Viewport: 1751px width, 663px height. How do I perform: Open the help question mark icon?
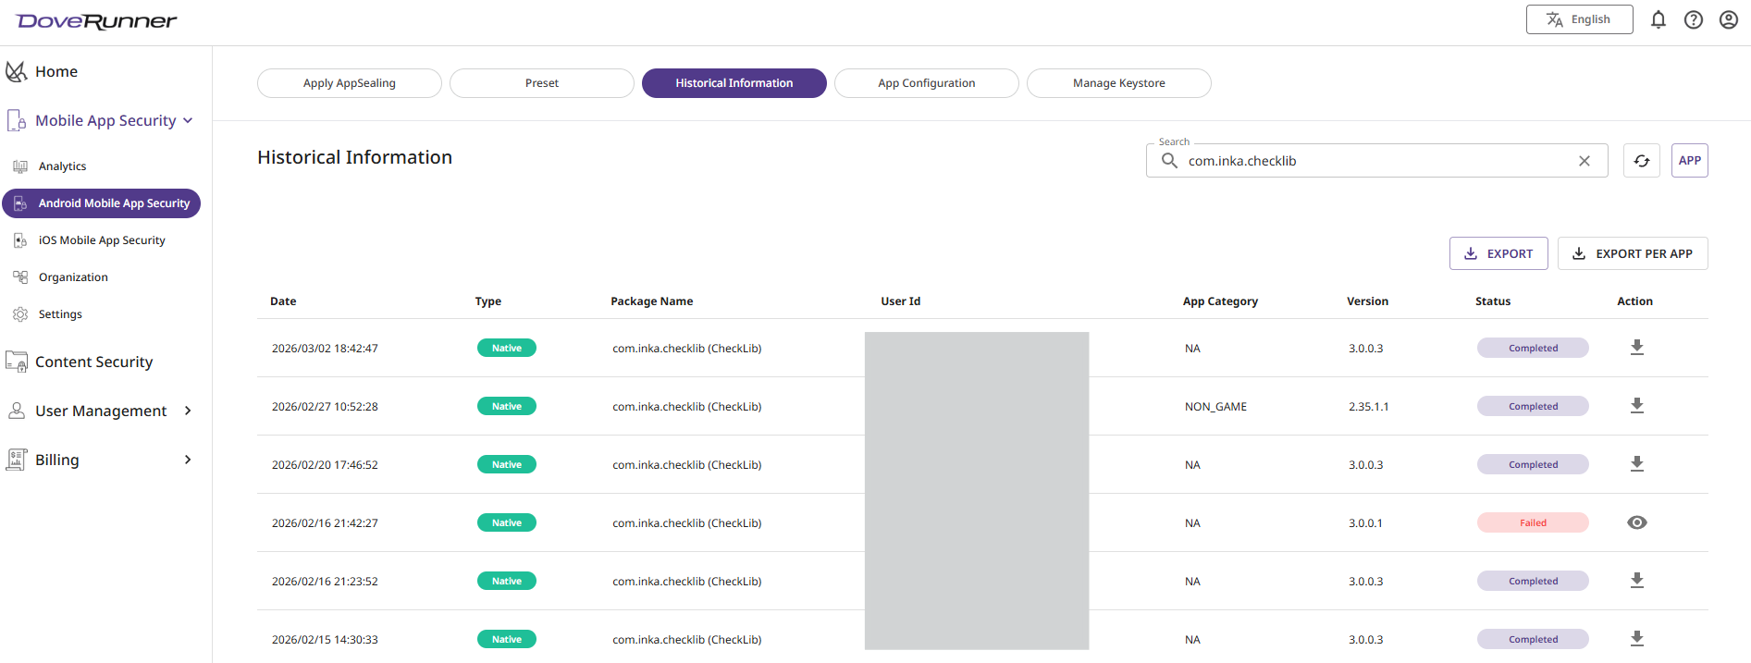(1693, 19)
